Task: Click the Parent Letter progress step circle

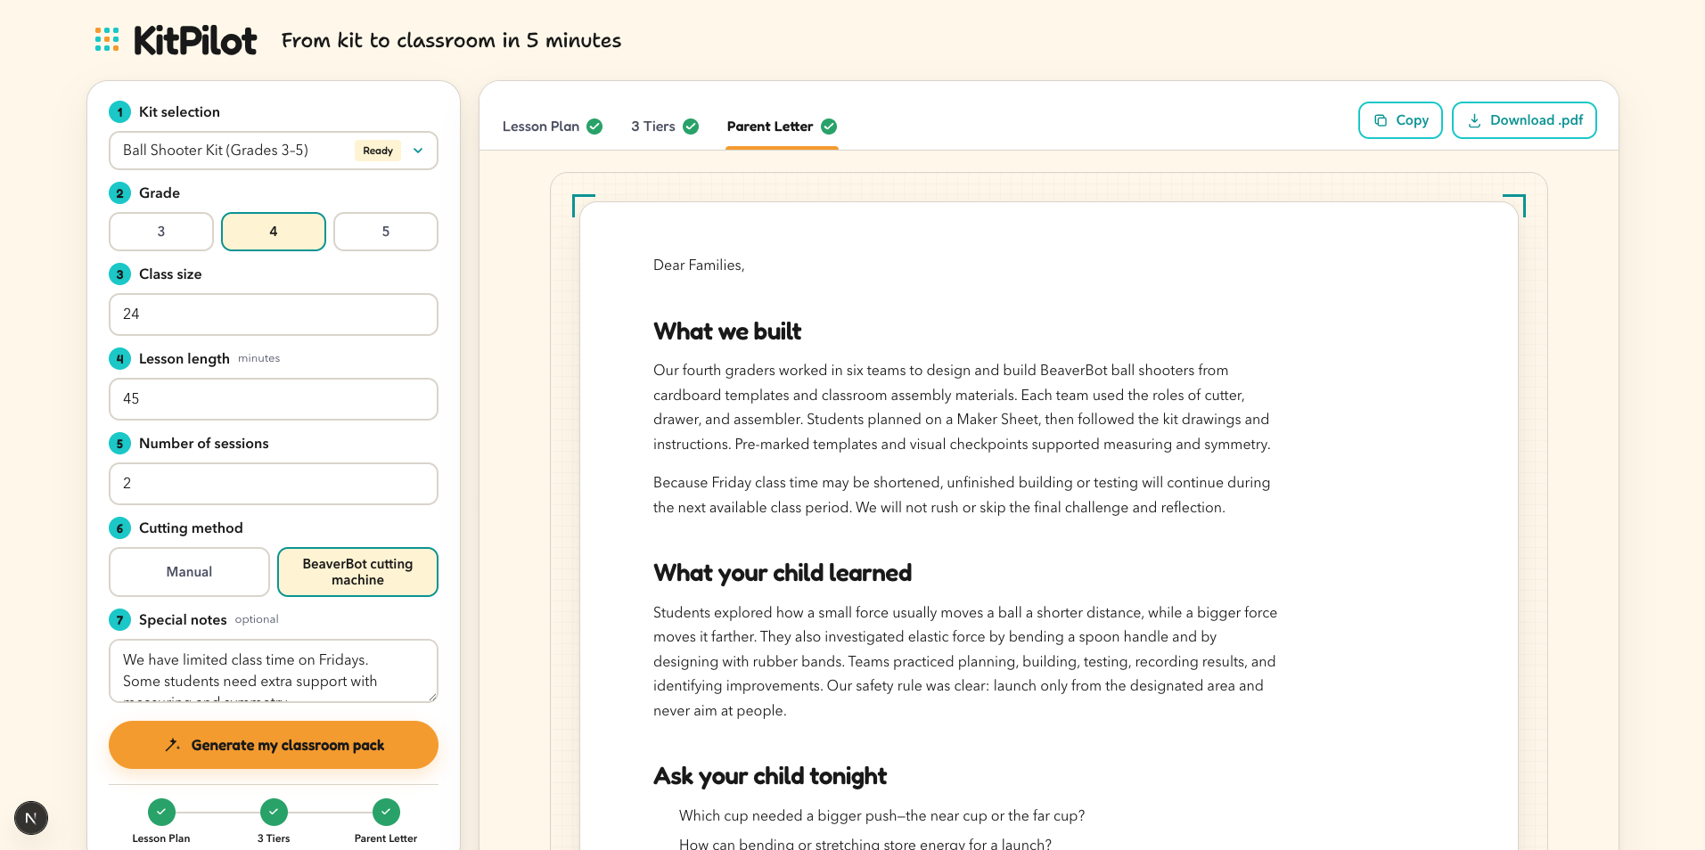Action: click(386, 812)
